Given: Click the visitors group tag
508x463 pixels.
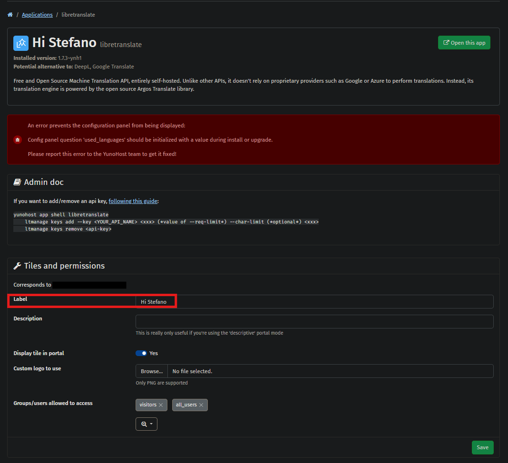Looking at the screenshot, I should [147, 405].
